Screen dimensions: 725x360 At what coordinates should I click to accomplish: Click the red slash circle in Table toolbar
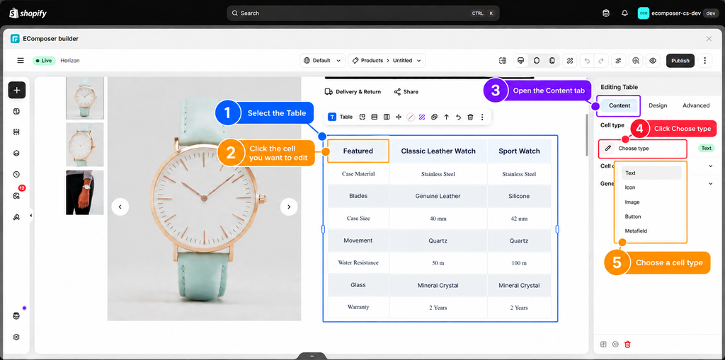point(411,117)
